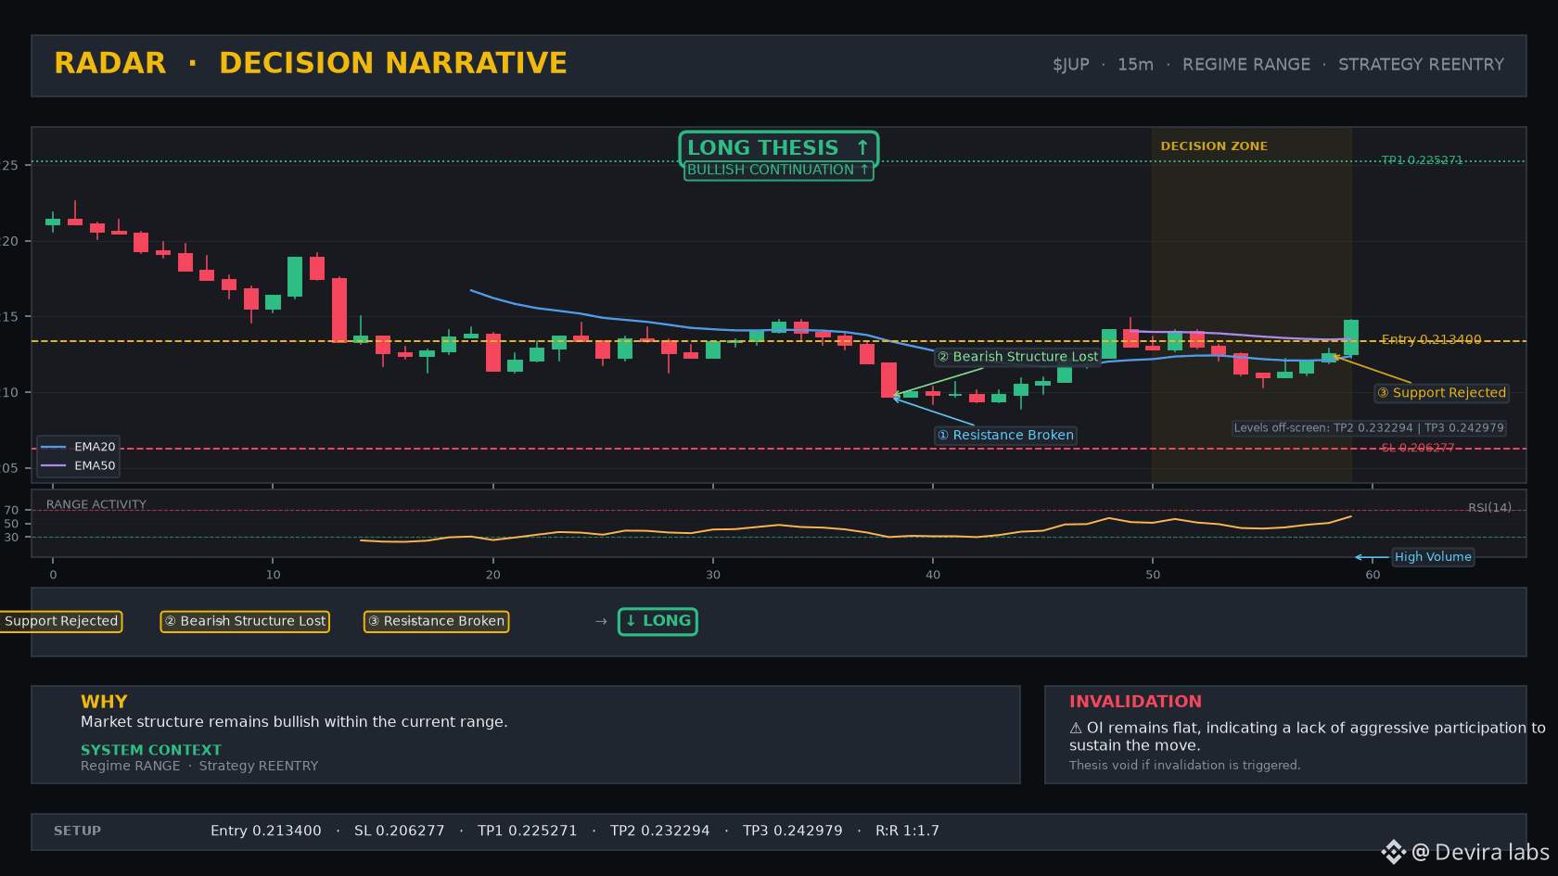Viewport: 1558px width, 876px height.
Task: Click the Entry 0.213400 level label
Action: [x=1431, y=339]
